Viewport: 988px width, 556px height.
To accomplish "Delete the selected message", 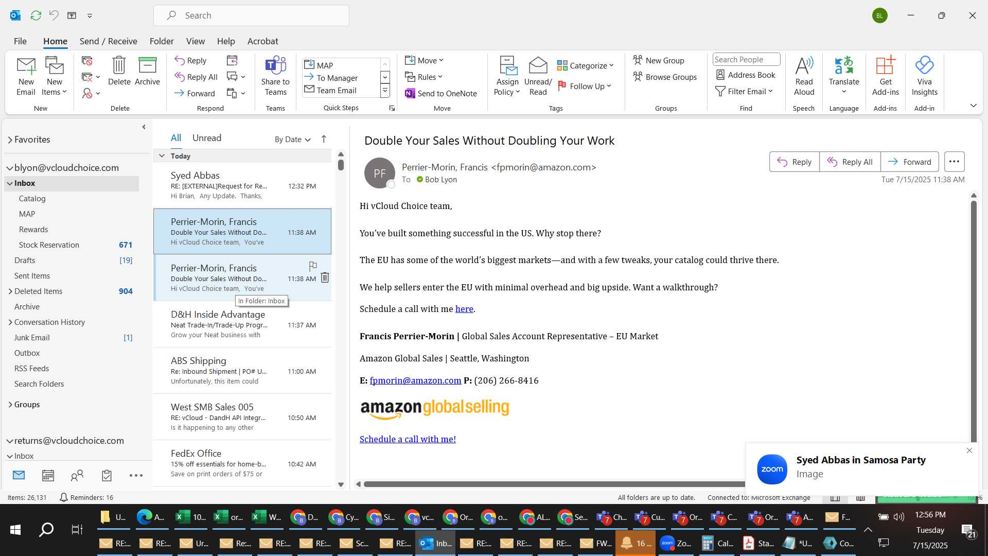I will pyautogui.click(x=119, y=71).
